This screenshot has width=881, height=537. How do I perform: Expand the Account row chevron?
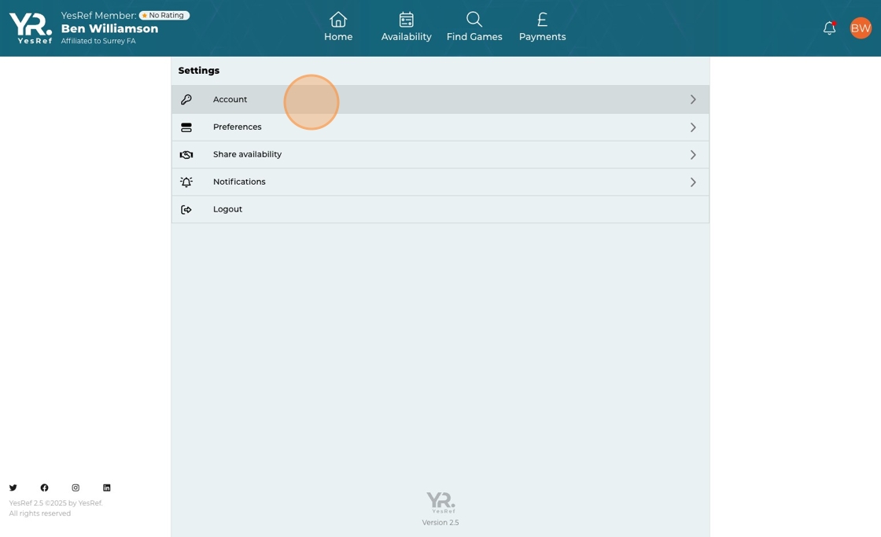click(x=693, y=99)
